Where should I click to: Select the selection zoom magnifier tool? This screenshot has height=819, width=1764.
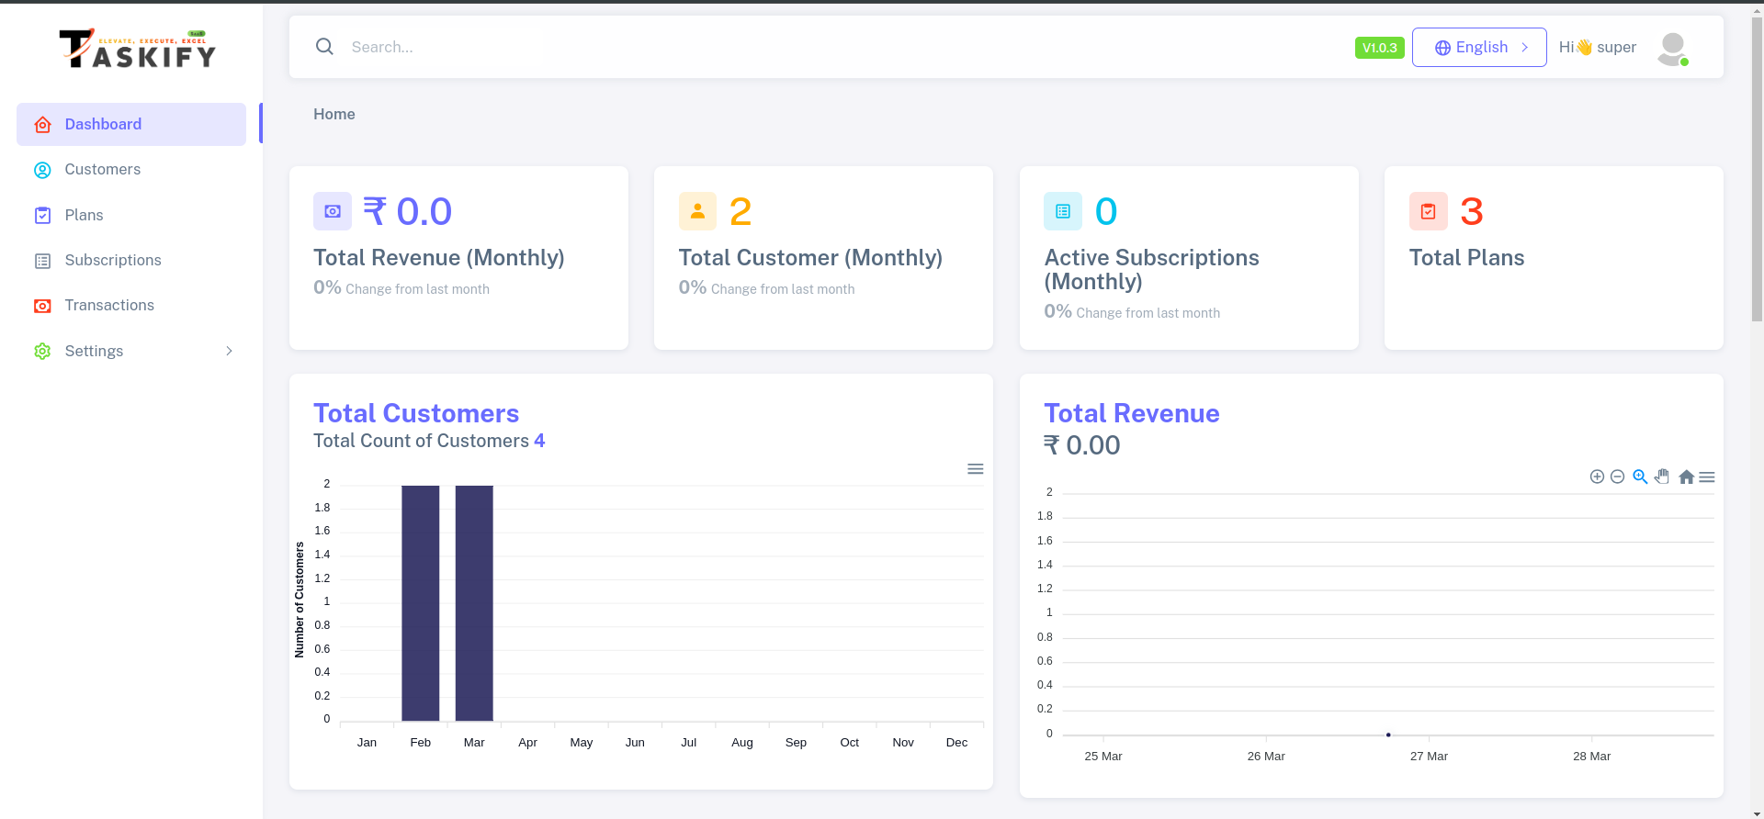tap(1640, 477)
